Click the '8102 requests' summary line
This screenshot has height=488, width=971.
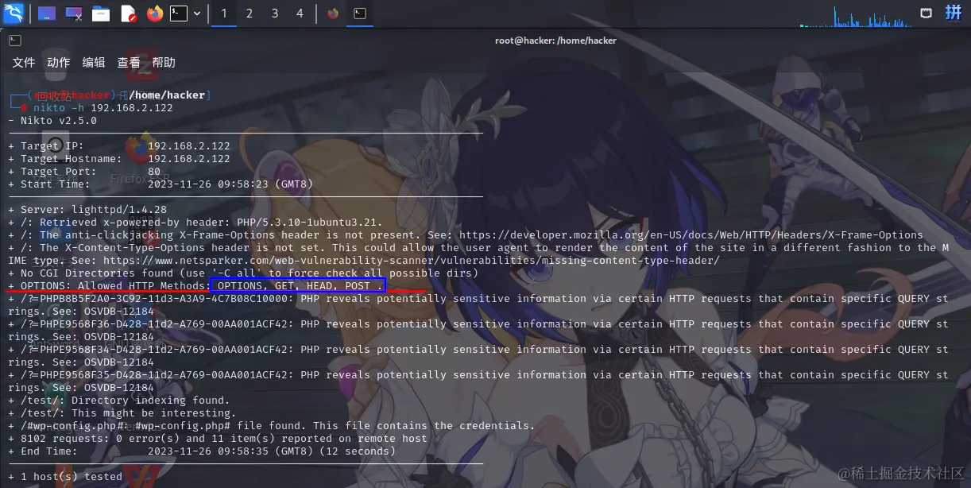pos(218,439)
